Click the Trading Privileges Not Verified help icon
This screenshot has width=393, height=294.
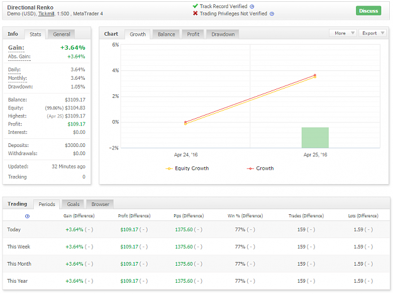(x=272, y=14)
